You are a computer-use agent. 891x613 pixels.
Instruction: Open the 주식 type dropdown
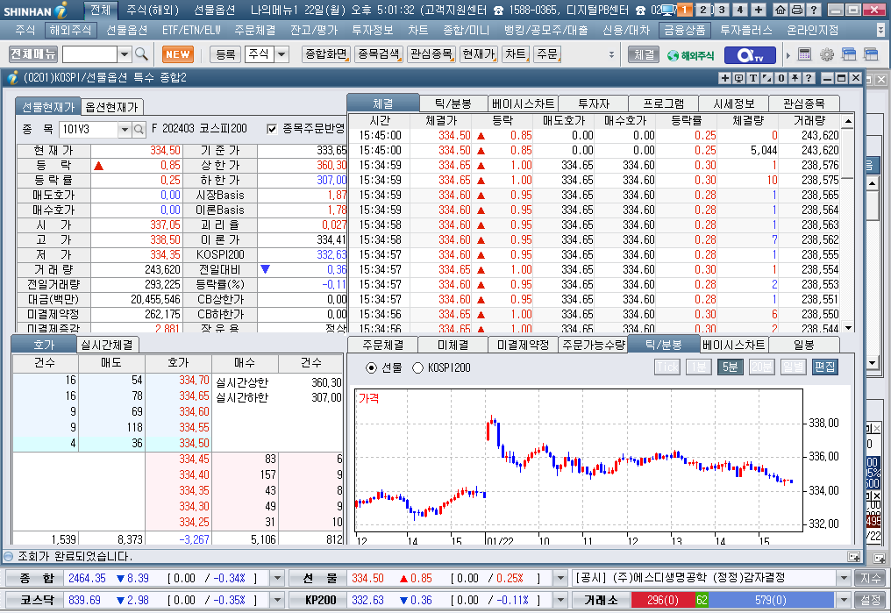tap(282, 54)
